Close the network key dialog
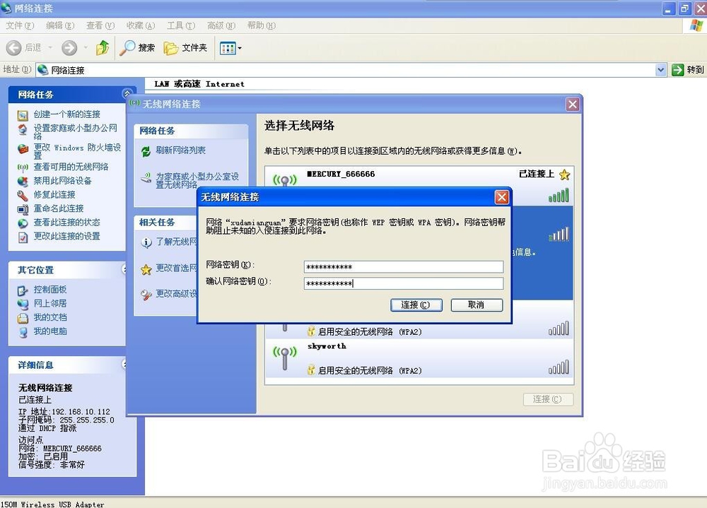 [x=502, y=197]
